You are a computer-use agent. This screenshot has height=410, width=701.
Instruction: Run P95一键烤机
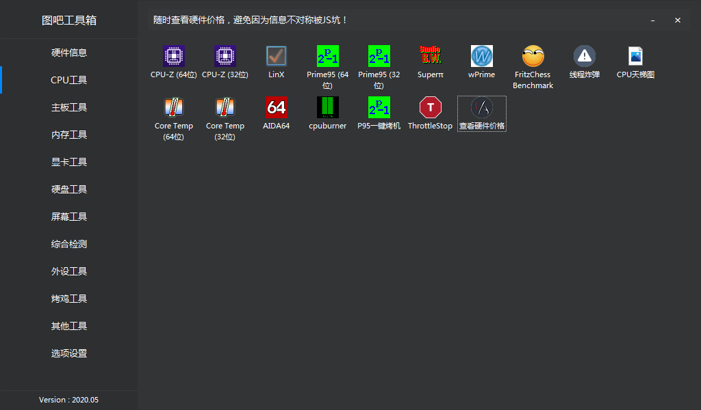[x=379, y=111]
